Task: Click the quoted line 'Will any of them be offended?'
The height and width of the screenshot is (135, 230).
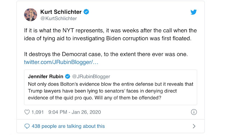Action: [128, 98]
